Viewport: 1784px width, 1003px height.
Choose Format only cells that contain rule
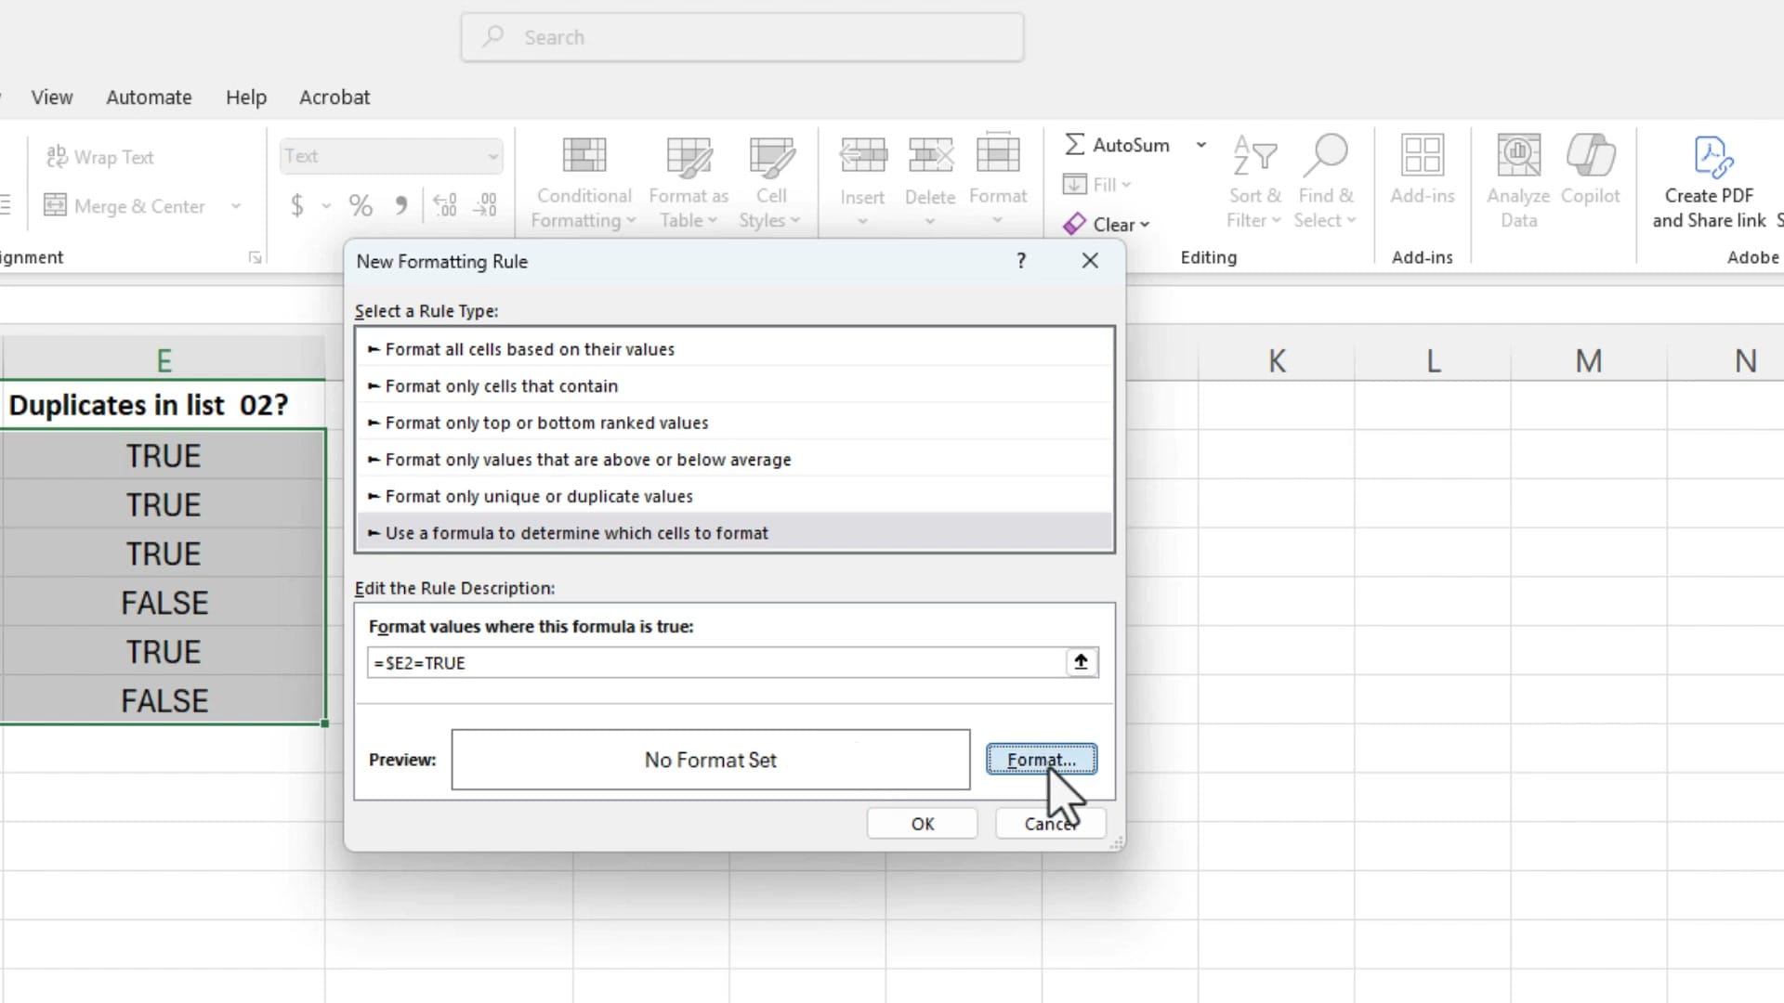click(502, 385)
